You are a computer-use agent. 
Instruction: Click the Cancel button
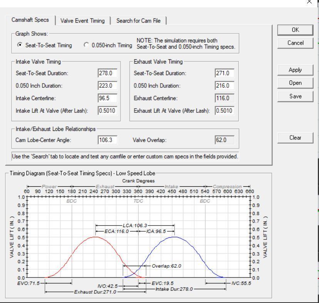click(x=295, y=43)
